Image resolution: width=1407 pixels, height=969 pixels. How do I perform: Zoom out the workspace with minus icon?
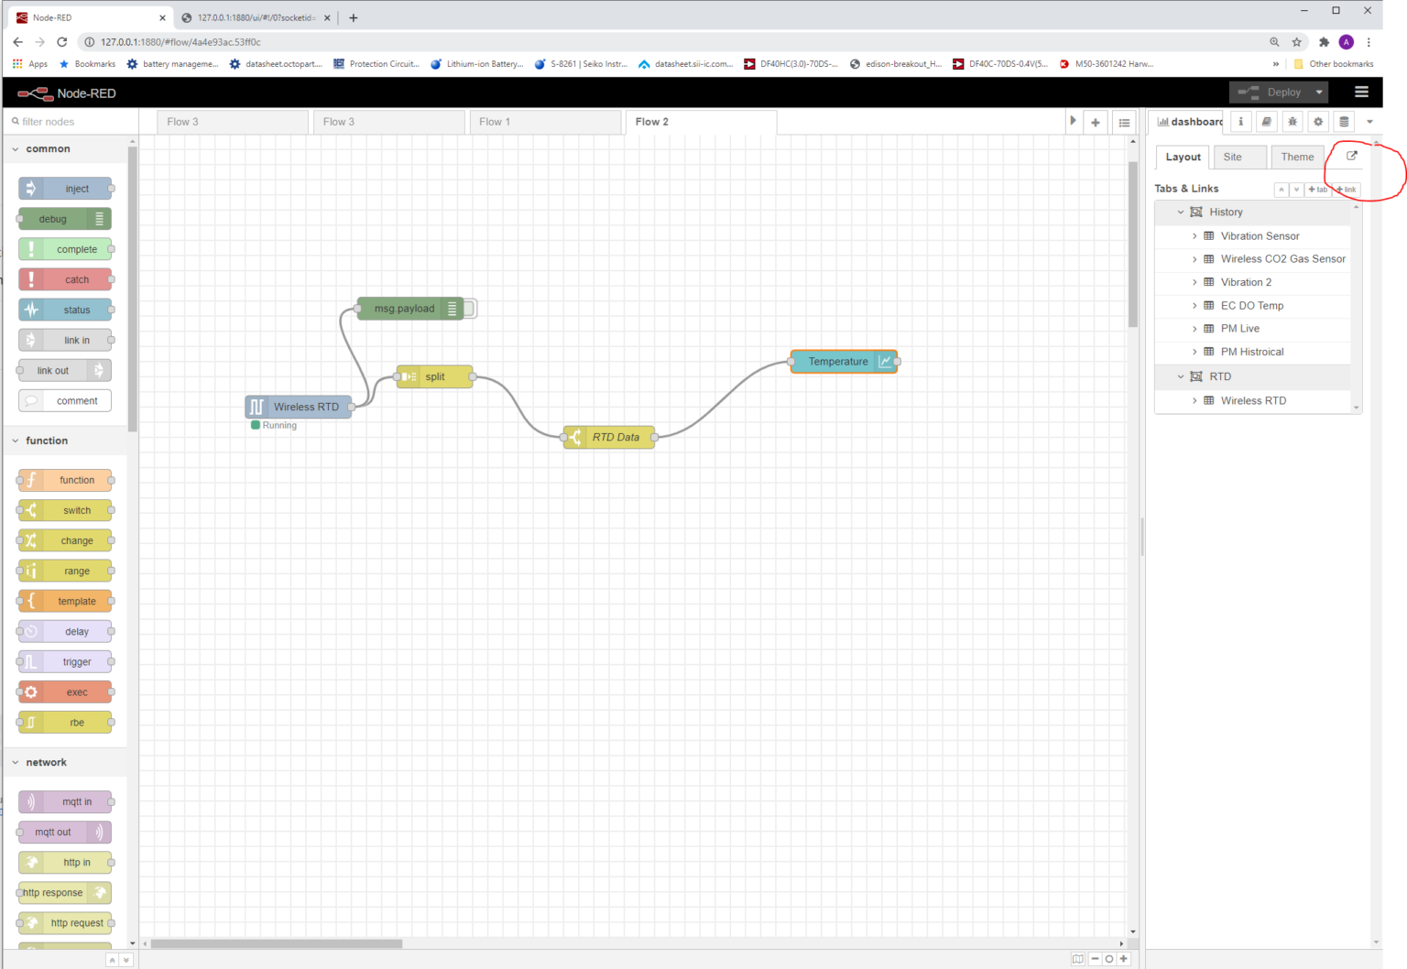click(x=1095, y=959)
